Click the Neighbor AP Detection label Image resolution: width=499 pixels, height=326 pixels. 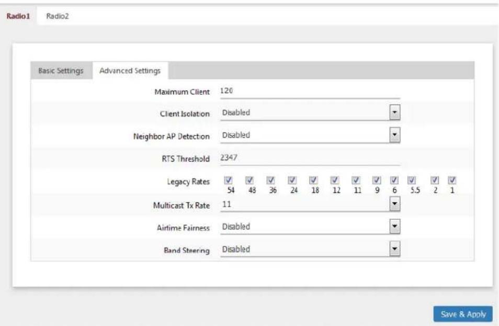point(171,136)
